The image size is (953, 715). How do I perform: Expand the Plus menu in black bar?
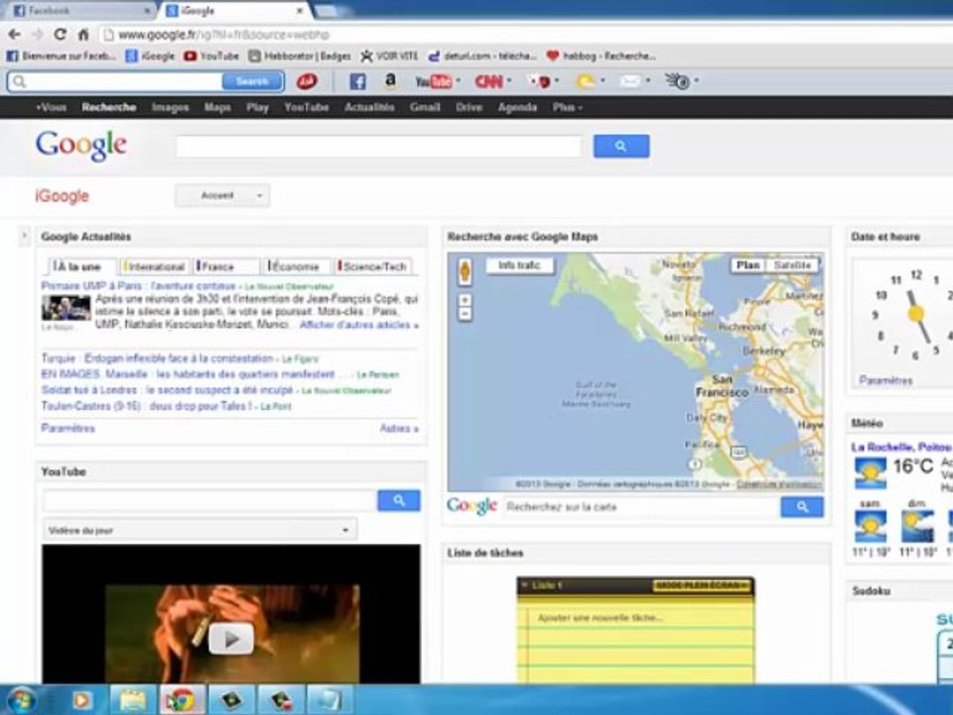[567, 107]
